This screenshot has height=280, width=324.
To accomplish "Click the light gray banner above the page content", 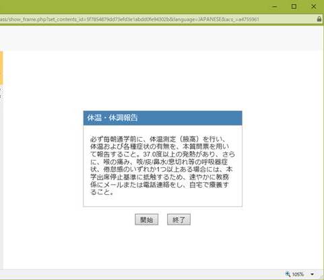I will (x=162, y=38).
